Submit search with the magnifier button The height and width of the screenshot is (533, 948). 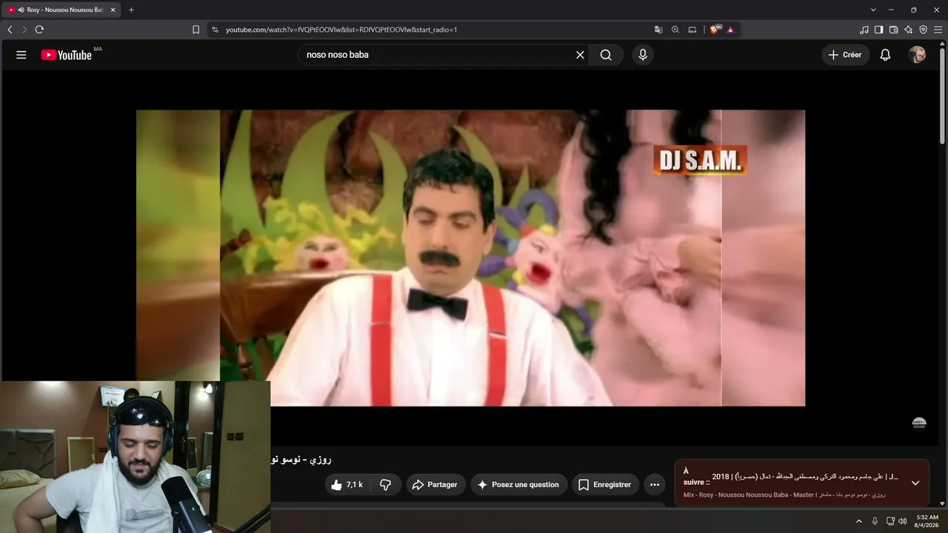pos(606,55)
